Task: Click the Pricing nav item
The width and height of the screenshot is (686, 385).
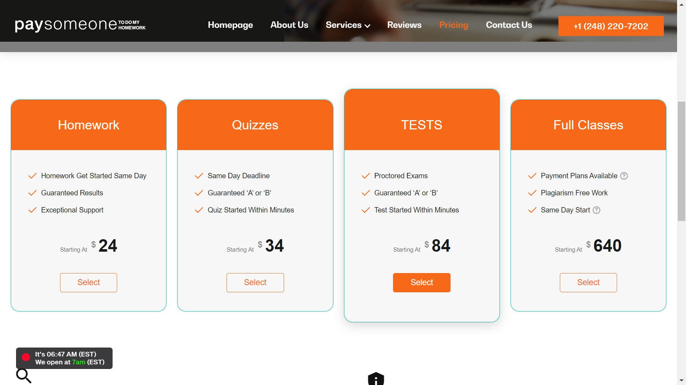Action: coord(453,25)
